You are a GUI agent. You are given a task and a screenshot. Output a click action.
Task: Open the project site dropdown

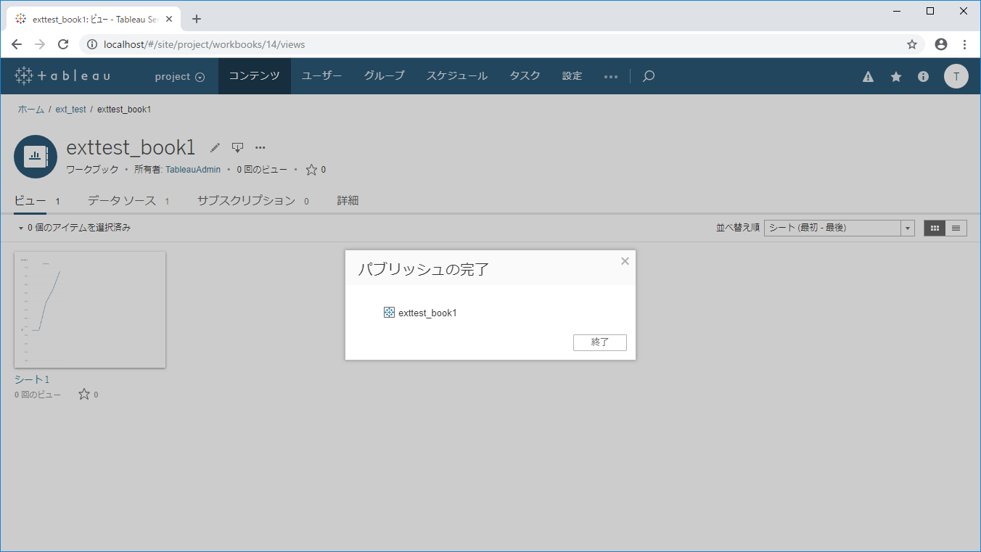[x=180, y=76]
